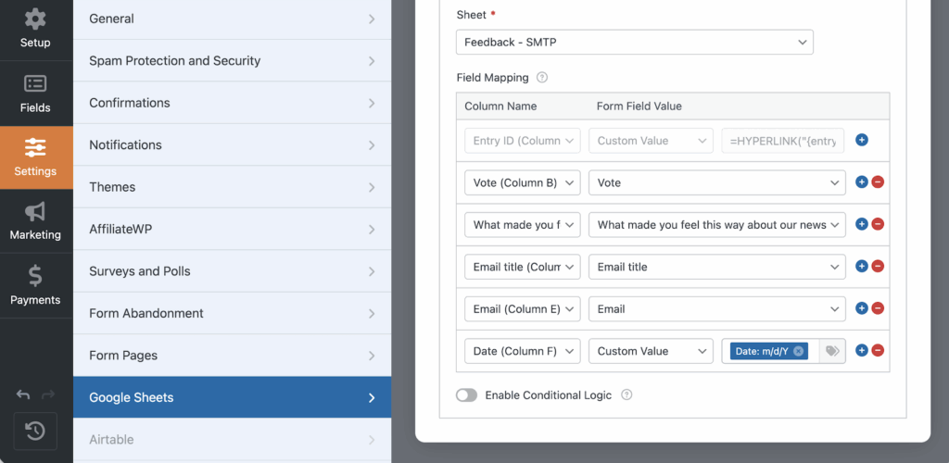Remove the Vote field mapping row
949x463 pixels.
point(878,182)
